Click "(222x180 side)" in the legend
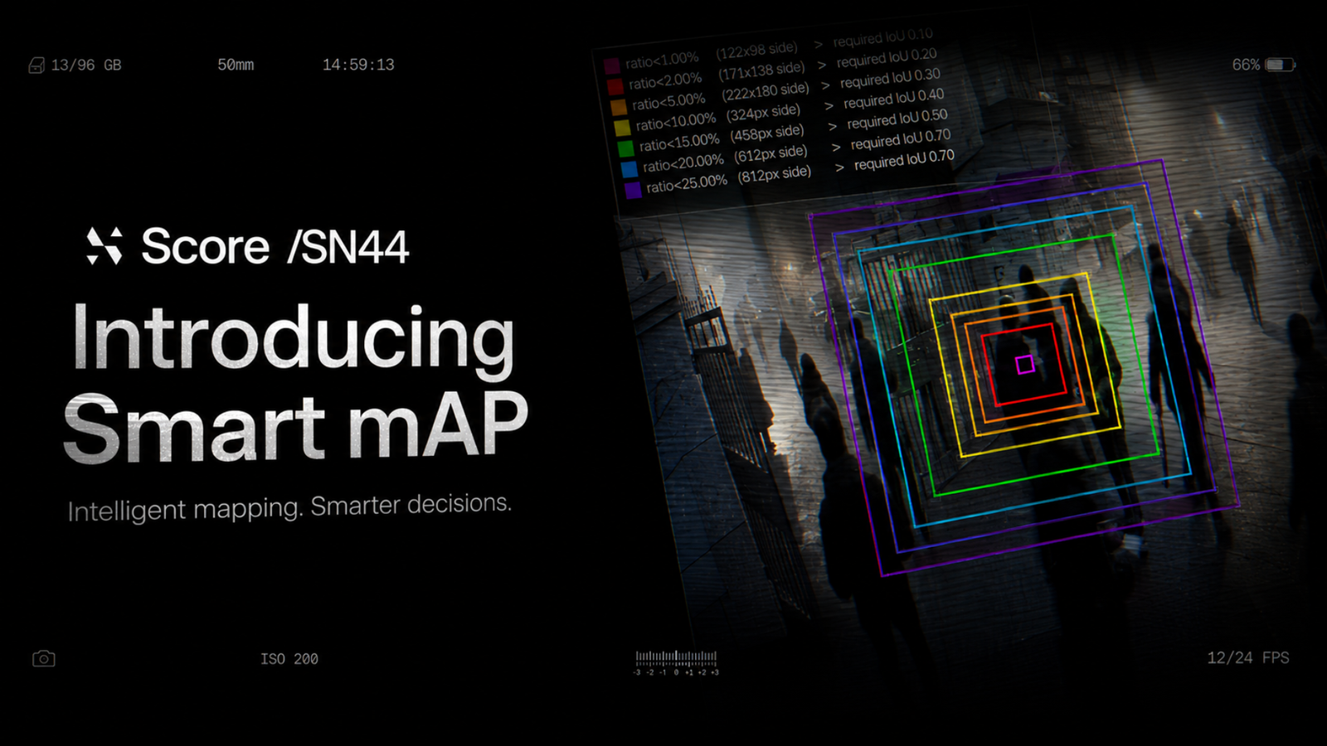Image resolution: width=1327 pixels, height=746 pixels. tap(766, 91)
